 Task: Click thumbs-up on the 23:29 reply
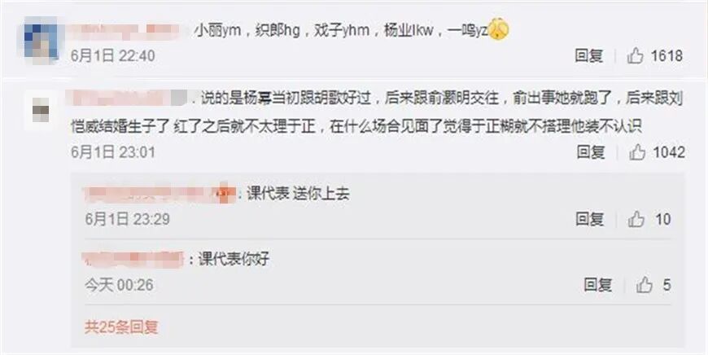click(x=636, y=220)
